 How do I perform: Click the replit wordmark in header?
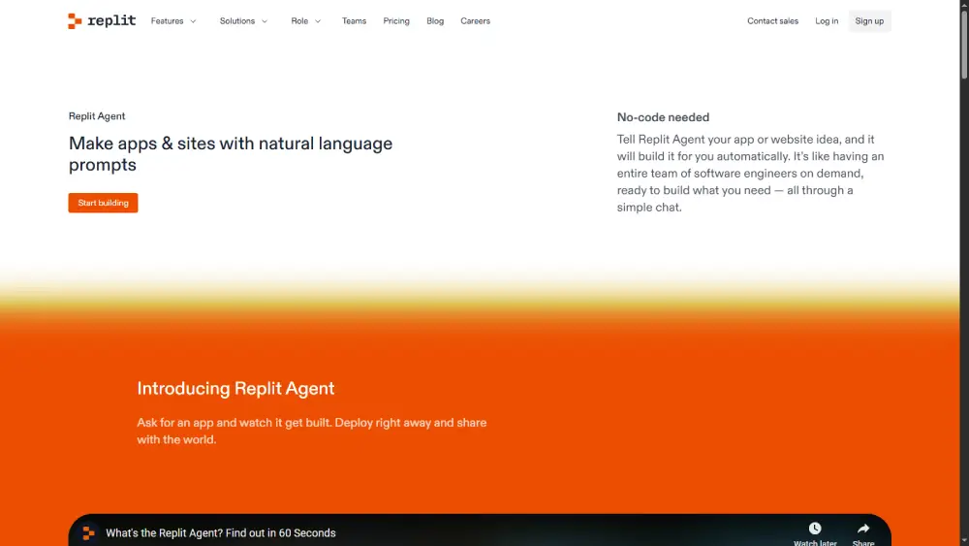[111, 20]
